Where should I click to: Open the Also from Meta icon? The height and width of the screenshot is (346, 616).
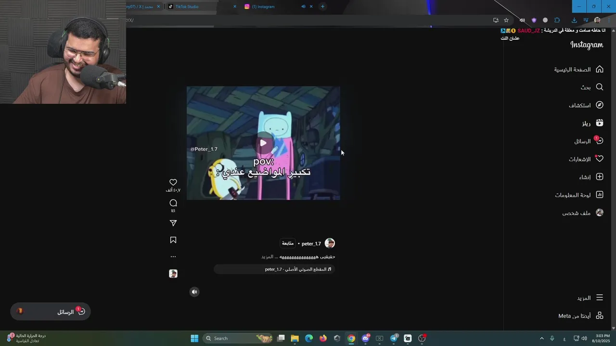(x=600, y=316)
